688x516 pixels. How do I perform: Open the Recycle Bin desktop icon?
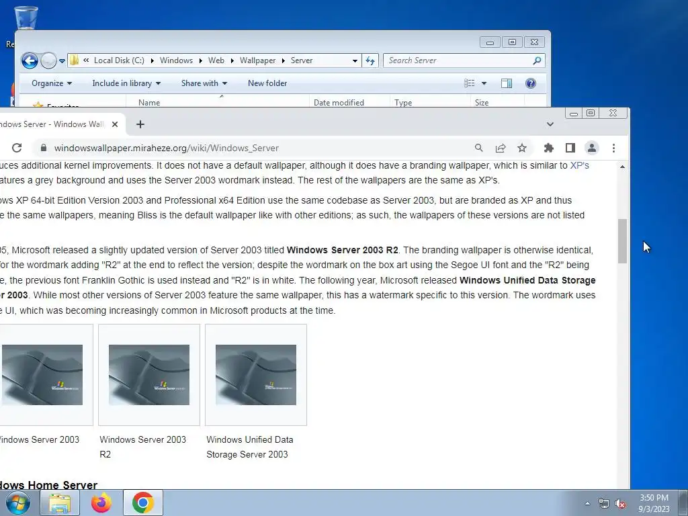26,17
